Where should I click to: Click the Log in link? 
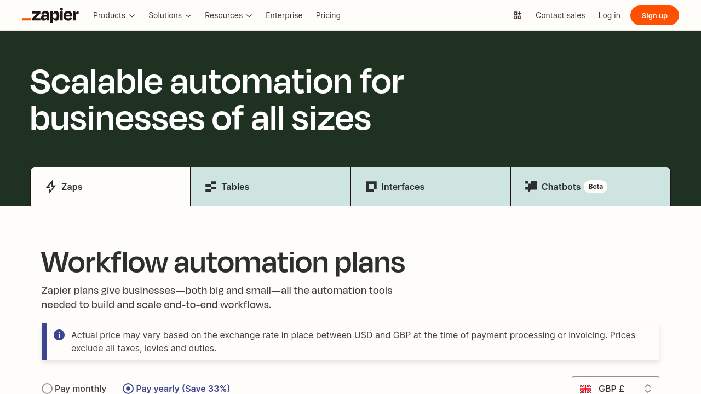tap(609, 15)
